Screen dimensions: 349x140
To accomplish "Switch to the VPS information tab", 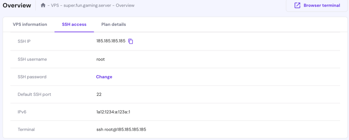I will coord(30,24).
